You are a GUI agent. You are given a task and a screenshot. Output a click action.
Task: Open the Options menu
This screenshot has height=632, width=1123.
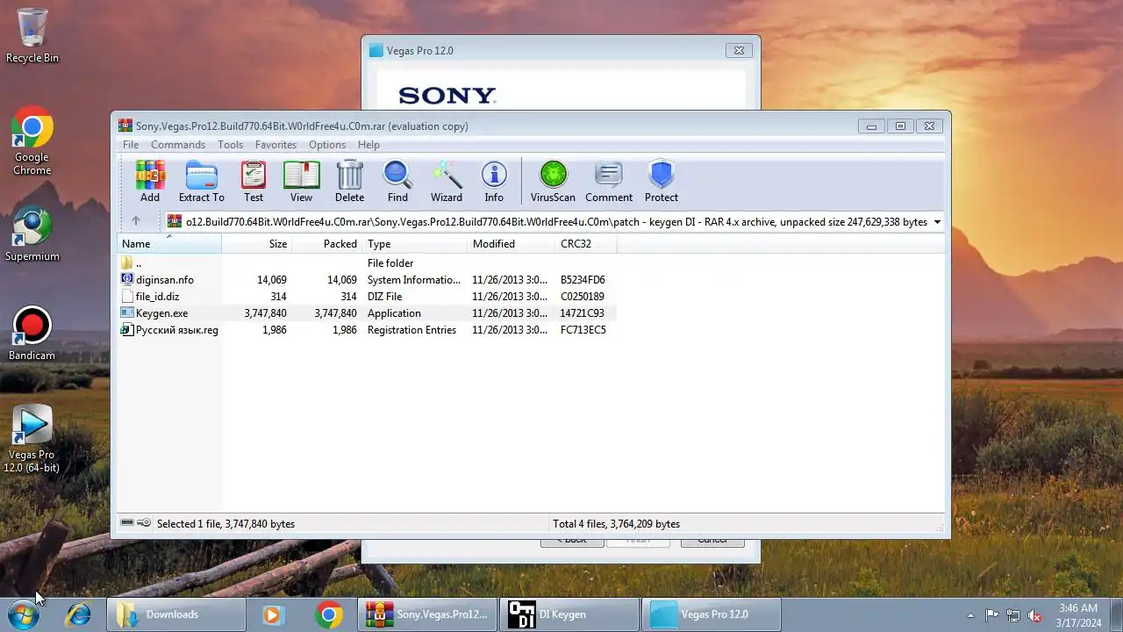point(327,145)
